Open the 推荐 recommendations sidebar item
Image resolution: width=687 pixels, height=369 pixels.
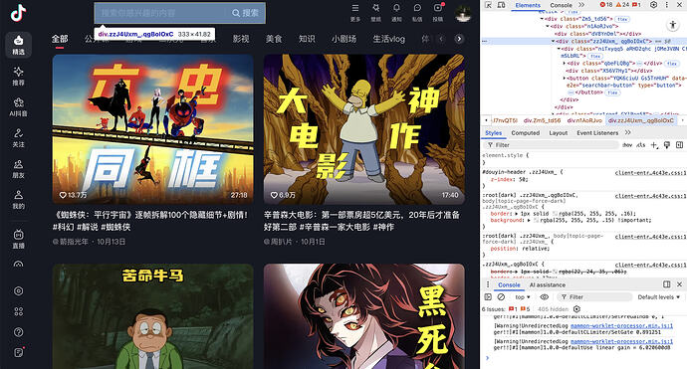click(18, 76)
